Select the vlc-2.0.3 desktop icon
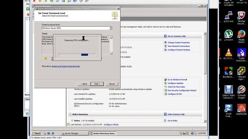This screenshot has height=139, width=248. point(228,54)
